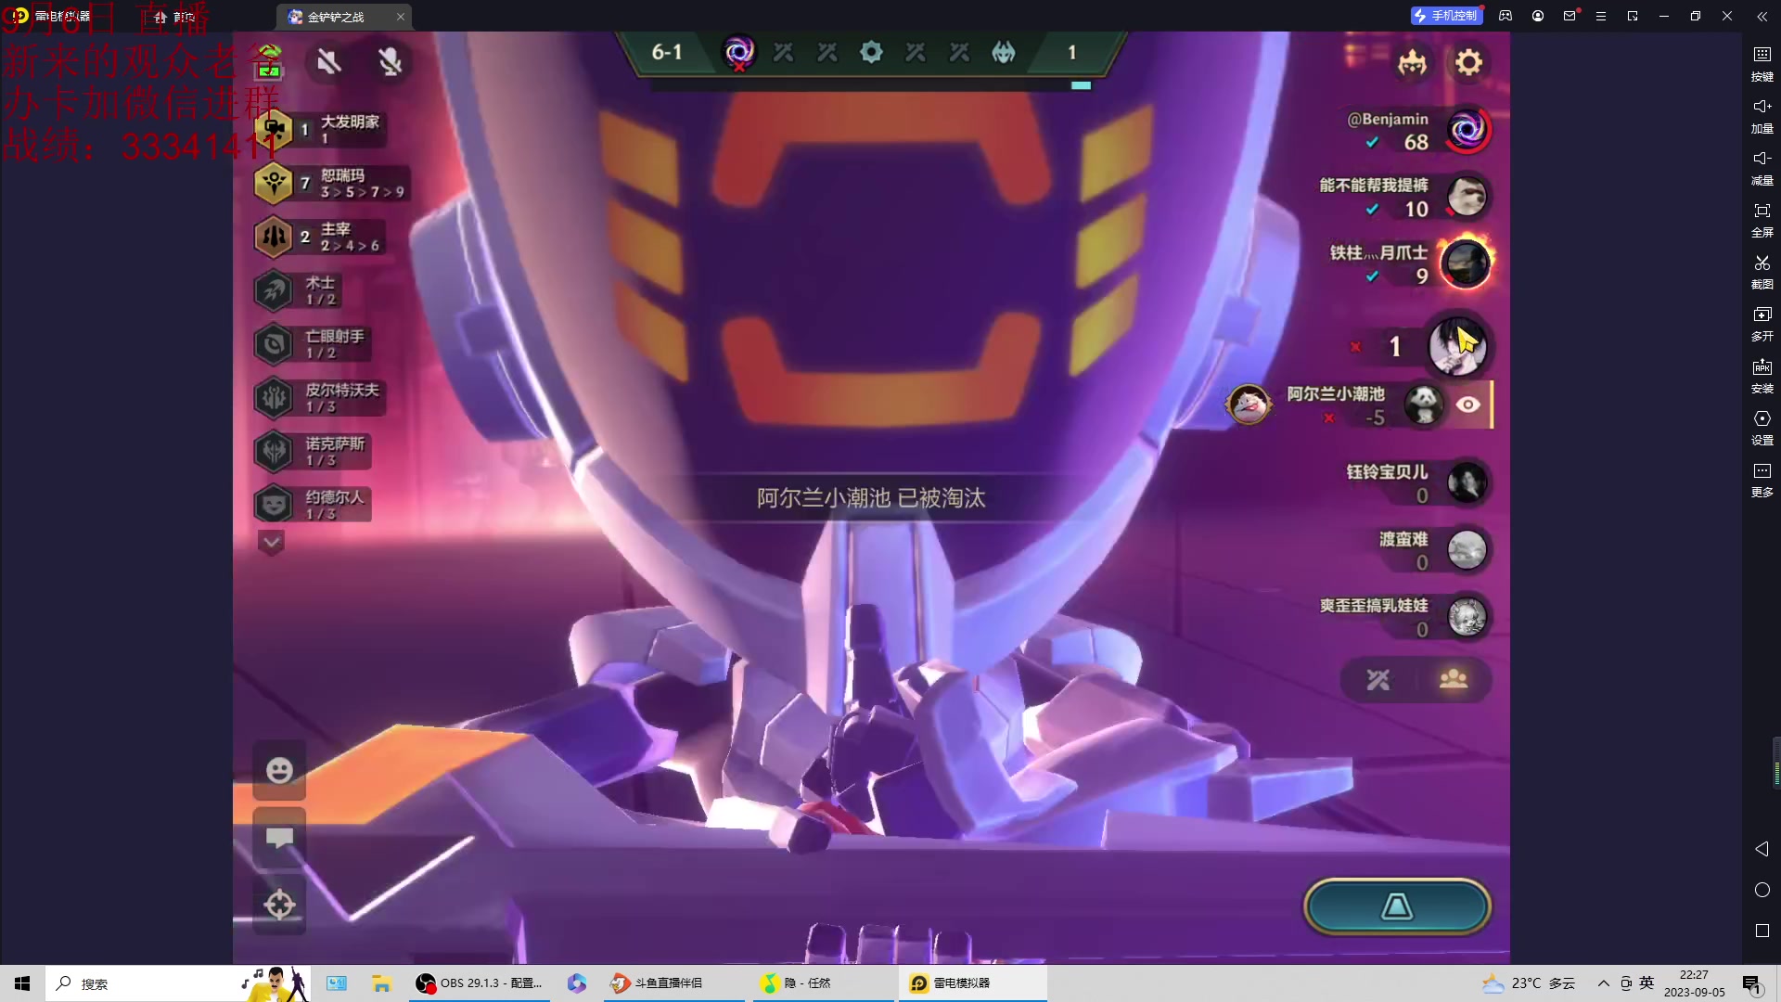Click the stage 6-1 indicator
The width and height of the screenshot is (1781, 1002).
[667, 53]
